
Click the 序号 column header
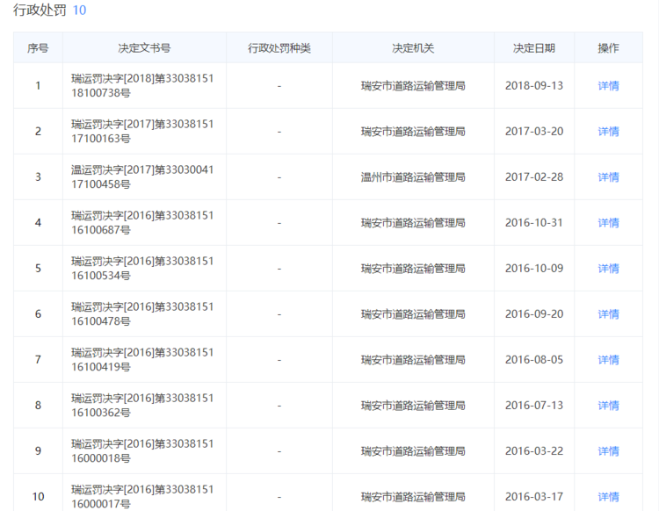(38, 48)
